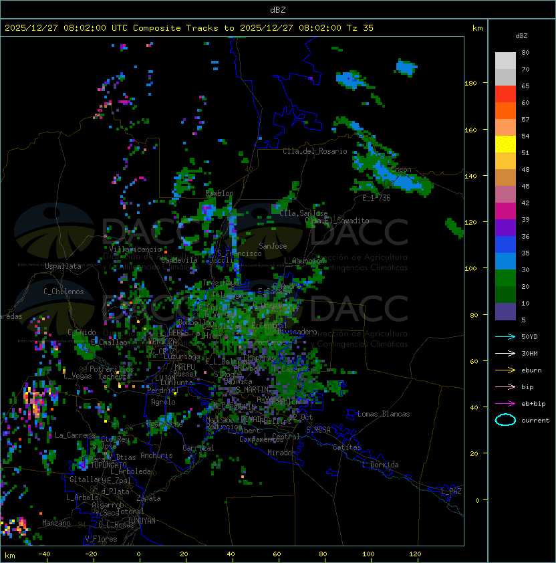Click the yellow eburn arrow in legend

pyautogui.click(x=505, y=370)
